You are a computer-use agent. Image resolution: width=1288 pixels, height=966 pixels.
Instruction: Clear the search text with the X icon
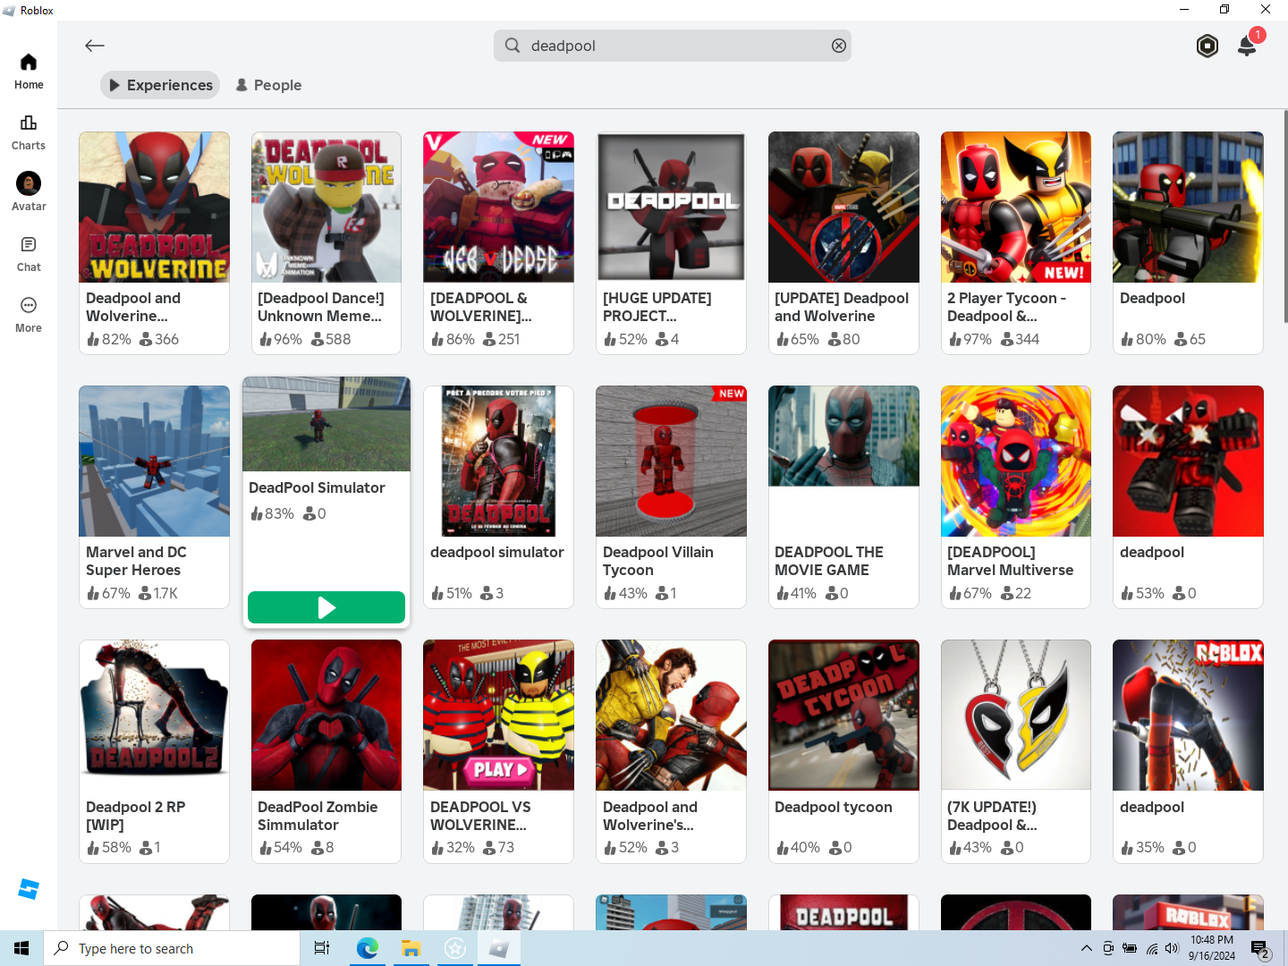pyautogui.click(x=839, y=46)
